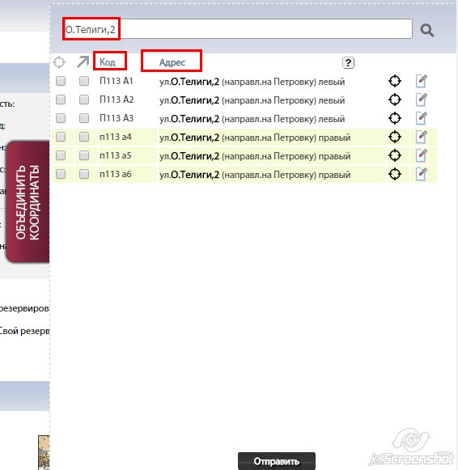Focus the search field containing О.Телиги,2
Viewport: 458px width, 470px height.
[x=237, y=29]
